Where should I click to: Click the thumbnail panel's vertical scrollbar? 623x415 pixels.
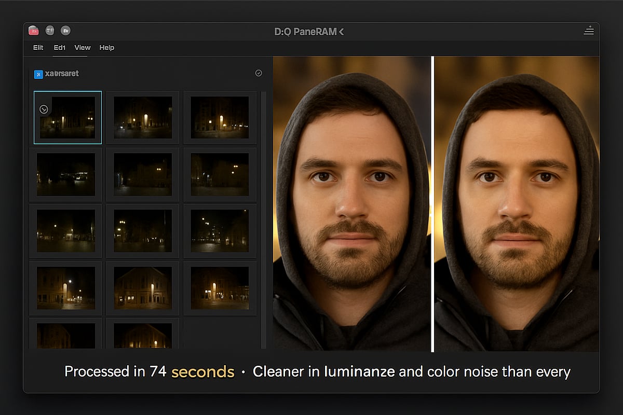coord(263,218)
